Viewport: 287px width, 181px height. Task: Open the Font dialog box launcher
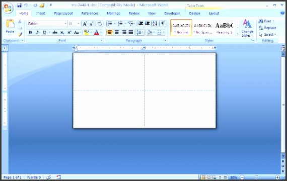click(102, 41)
